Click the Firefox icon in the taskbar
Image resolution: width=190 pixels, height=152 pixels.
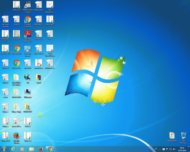pos(41,149)
